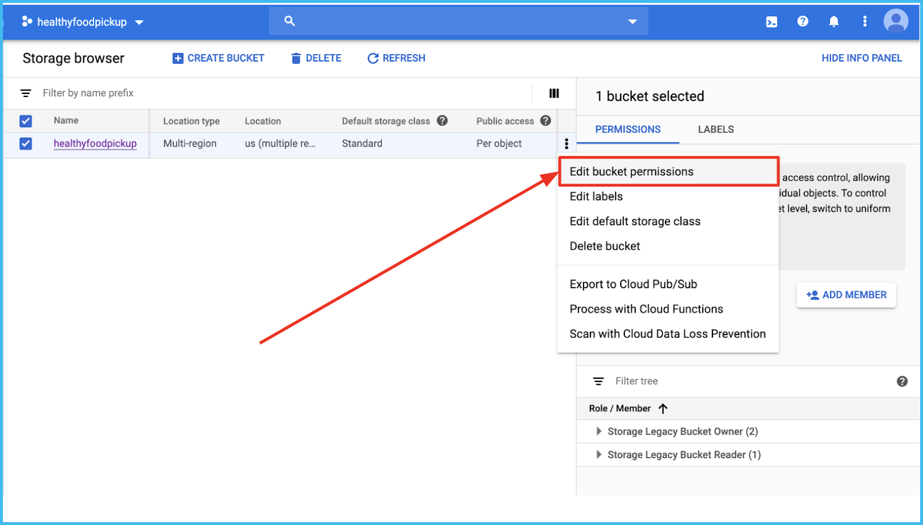Click the Filter tree icon
This screenshot has height=525, width=923.
coord(598,381)
